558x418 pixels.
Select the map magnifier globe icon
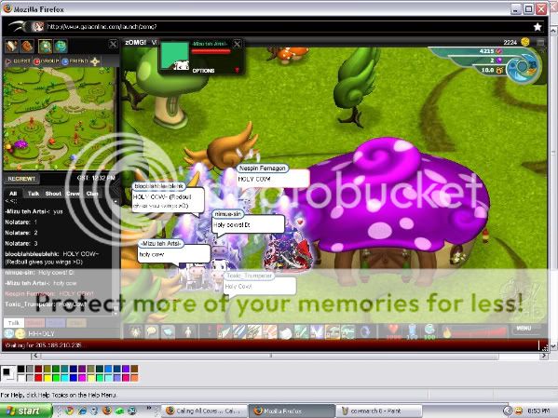tap(46, 46)
